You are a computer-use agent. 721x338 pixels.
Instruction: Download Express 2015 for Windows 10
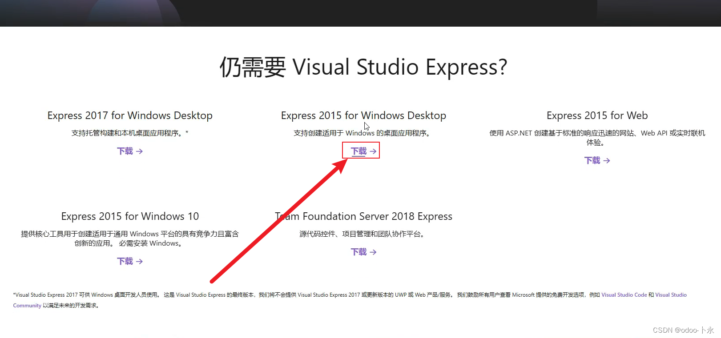tap(130, 261)
